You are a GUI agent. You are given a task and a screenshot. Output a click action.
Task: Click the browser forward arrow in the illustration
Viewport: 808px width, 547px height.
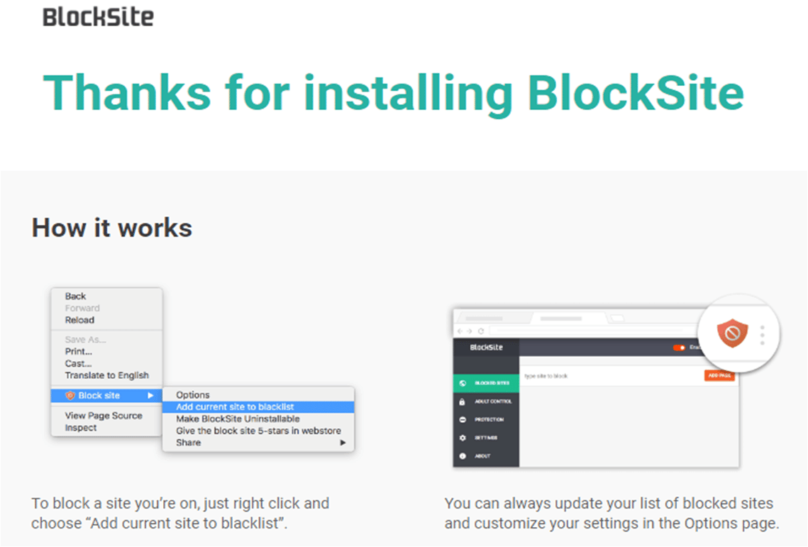pos(470,331)
